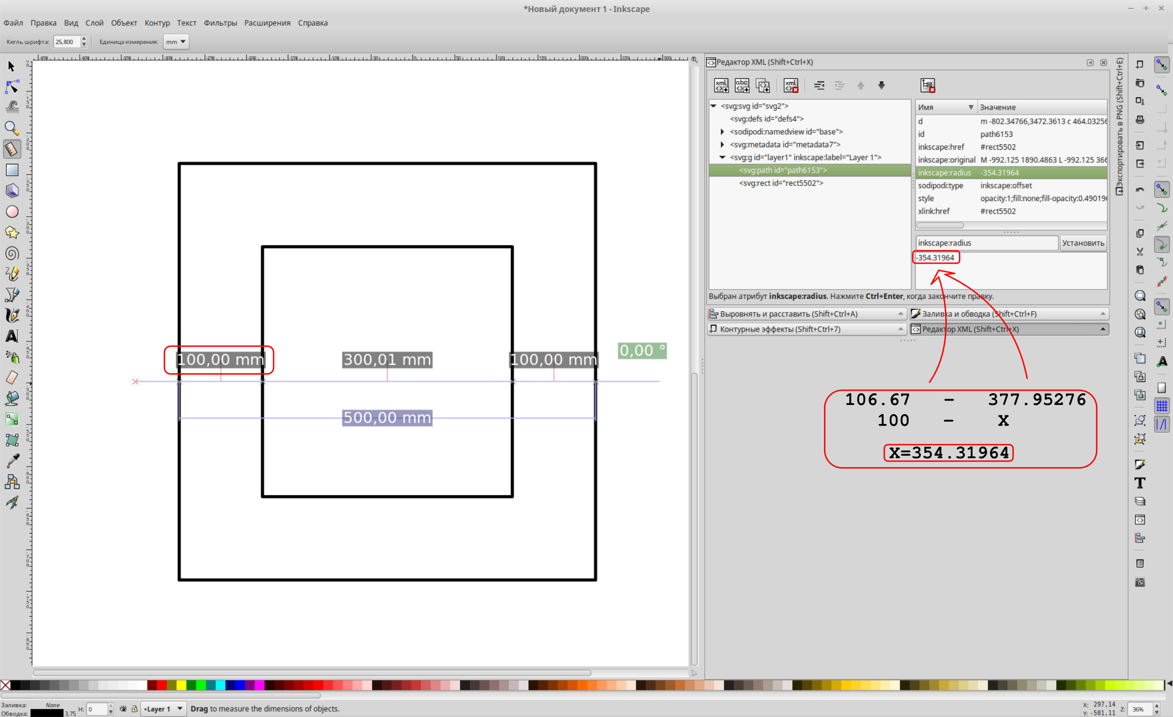Click the delete attribute icon
The width and height of the screenshot is (1173, 717).
(927, 85)
